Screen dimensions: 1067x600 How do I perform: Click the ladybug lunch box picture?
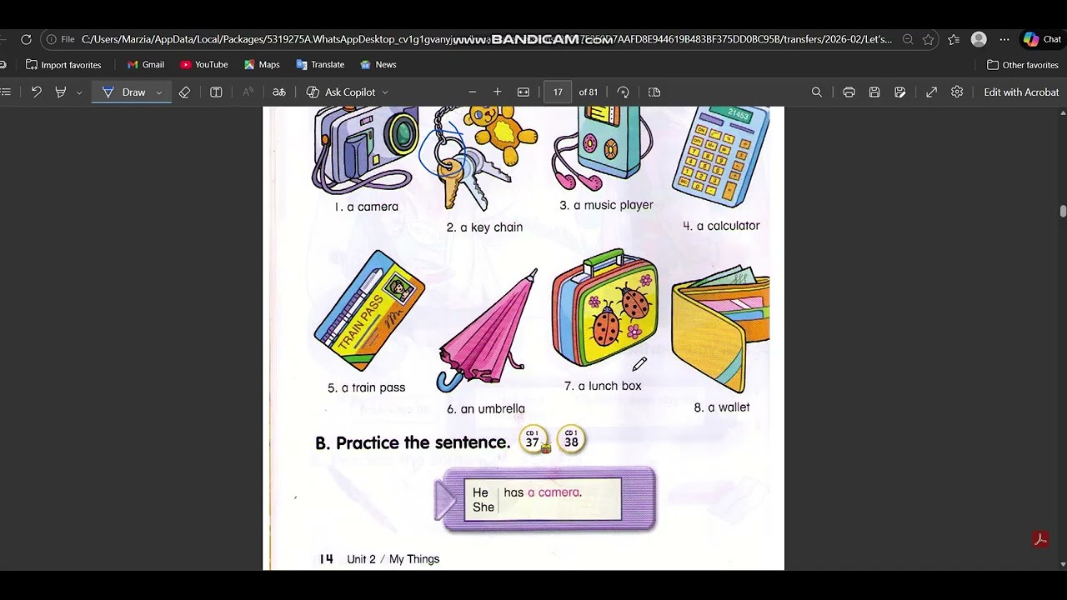(605, 308)
